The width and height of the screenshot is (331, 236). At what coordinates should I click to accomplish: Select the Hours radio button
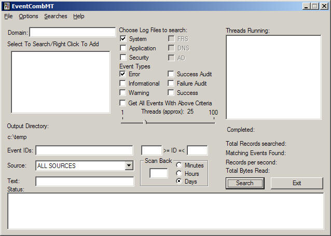179,173
